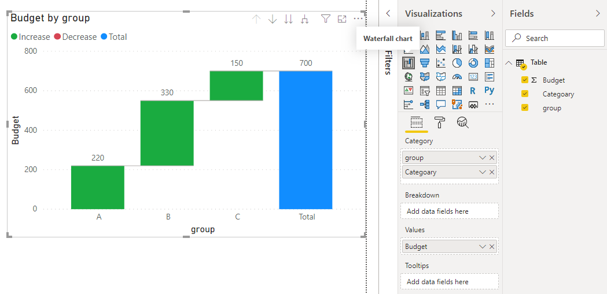This screenshot has width=607, height=294.
Task: Expand all down one level (fork icon)
Action: tap(305, 19)
